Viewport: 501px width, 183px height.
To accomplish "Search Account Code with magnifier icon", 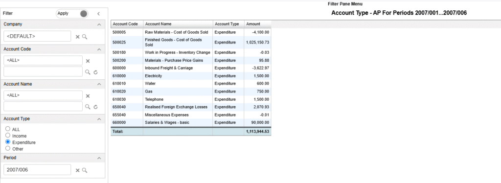I will pyautogui.click(x=88, y=72).
